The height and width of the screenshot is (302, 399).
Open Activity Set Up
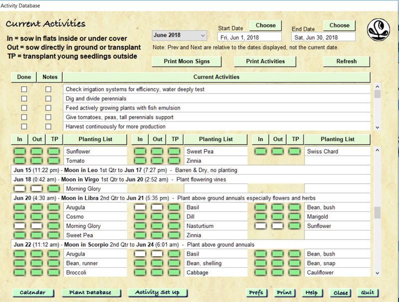[158, 293]
